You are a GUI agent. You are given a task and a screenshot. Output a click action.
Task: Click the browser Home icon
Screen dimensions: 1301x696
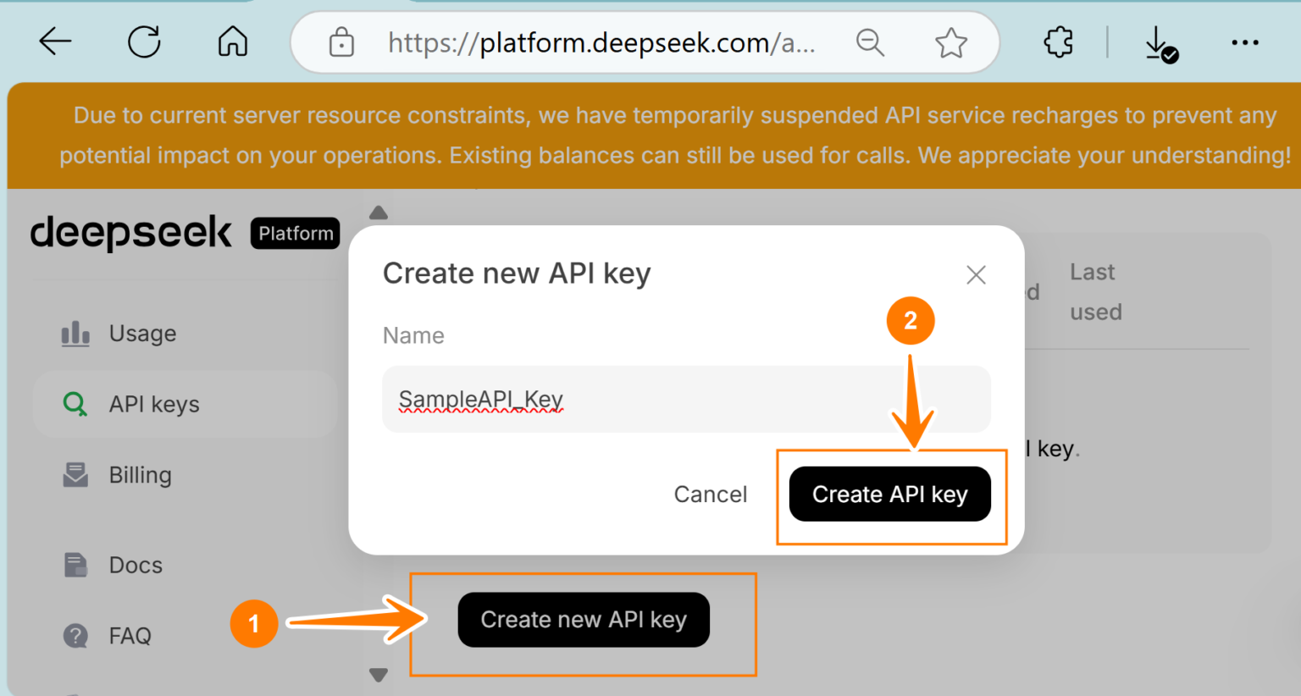click(231, 41)
